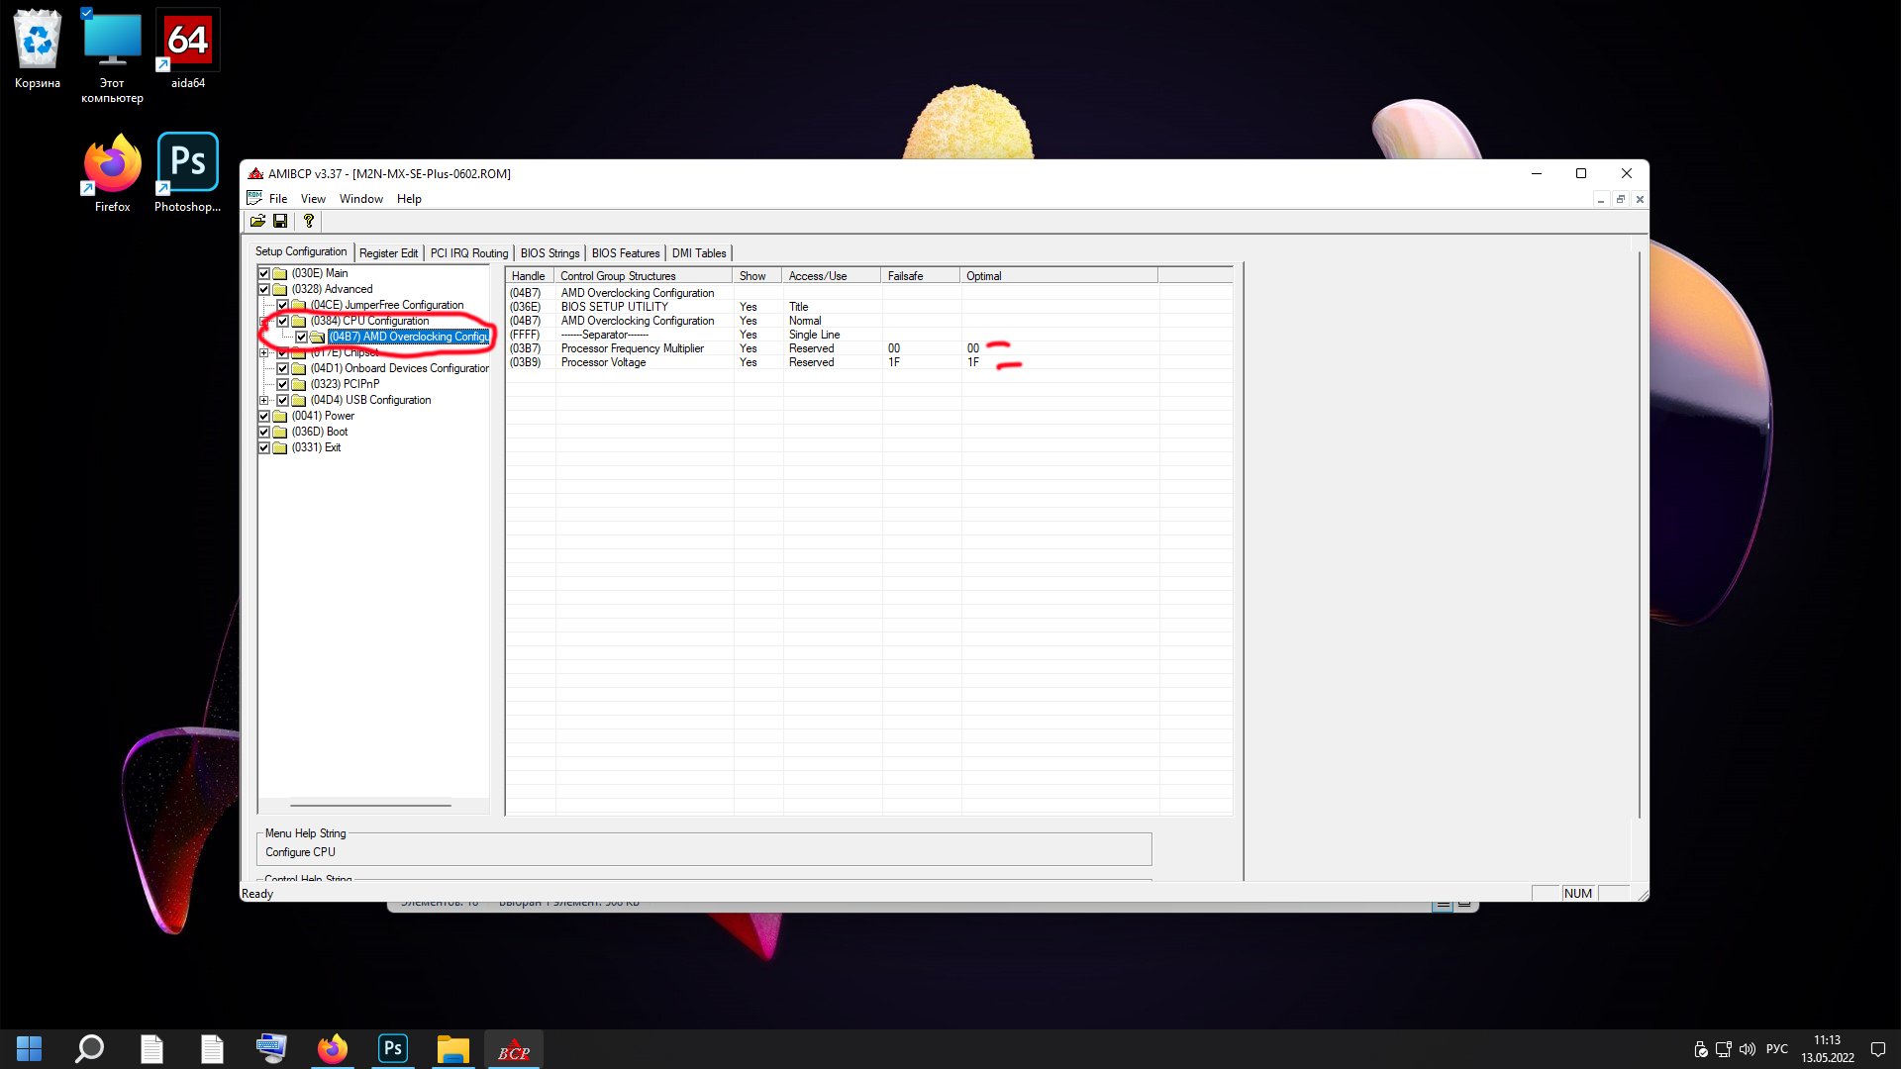Click the question mark About icon
This screenshot has height=1069, width=1901.
[x=309, y=221]
